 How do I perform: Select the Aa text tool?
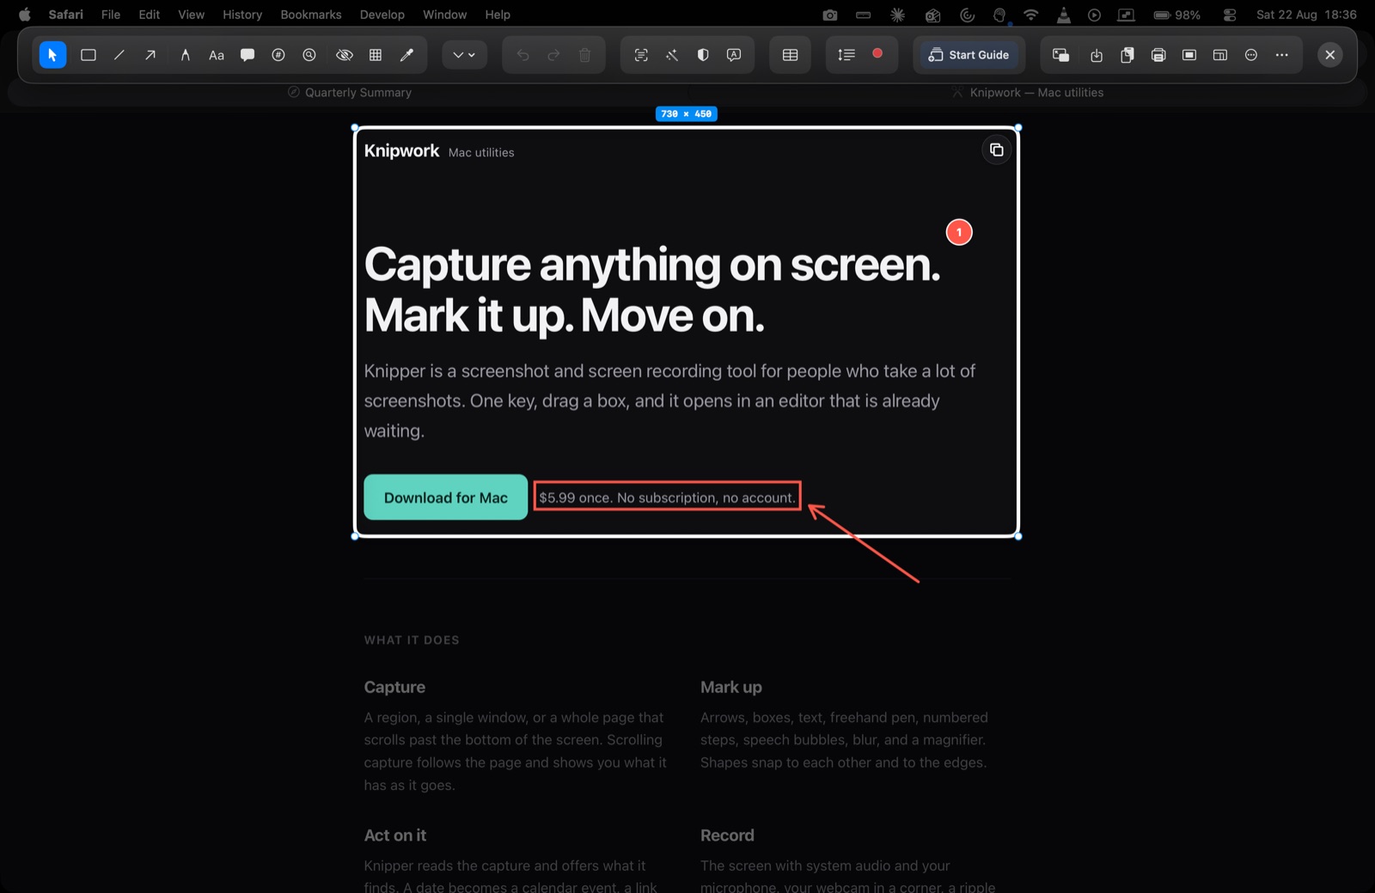[217, 55]
